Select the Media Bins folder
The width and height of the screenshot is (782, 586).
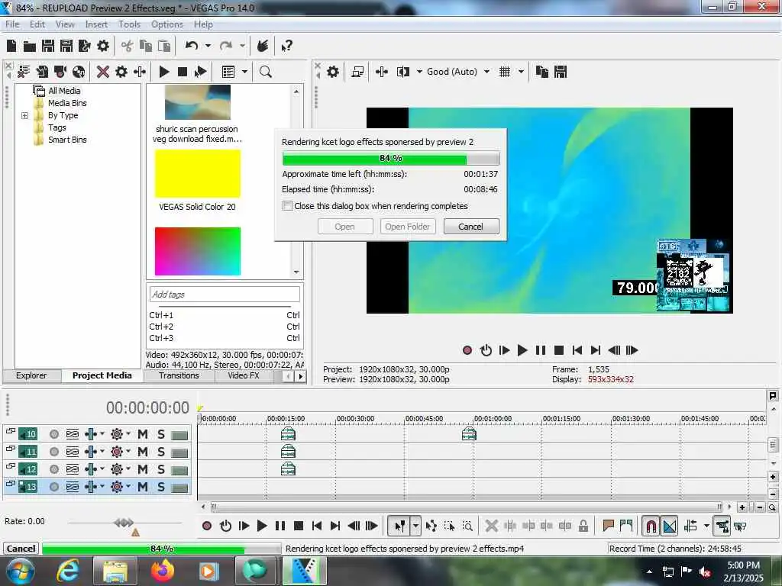(67, 103)
